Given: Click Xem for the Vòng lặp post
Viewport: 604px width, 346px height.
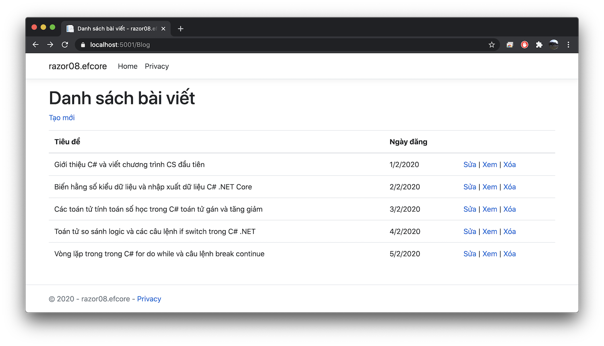Looking at the screenshot, I should 490,254.
